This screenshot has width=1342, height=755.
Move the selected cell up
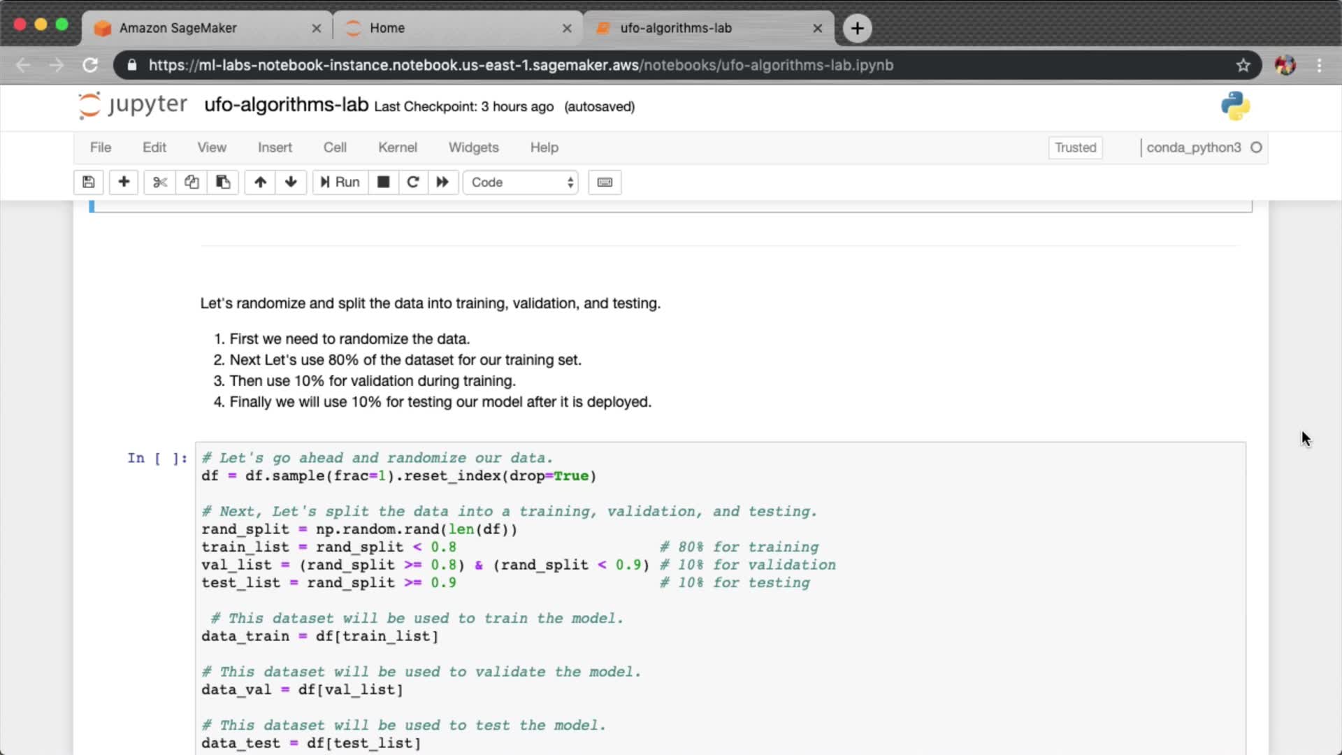tap(260, 182)
